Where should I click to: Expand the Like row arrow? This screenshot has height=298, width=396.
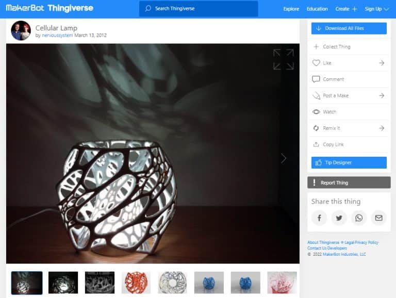(x=382, y=63)
